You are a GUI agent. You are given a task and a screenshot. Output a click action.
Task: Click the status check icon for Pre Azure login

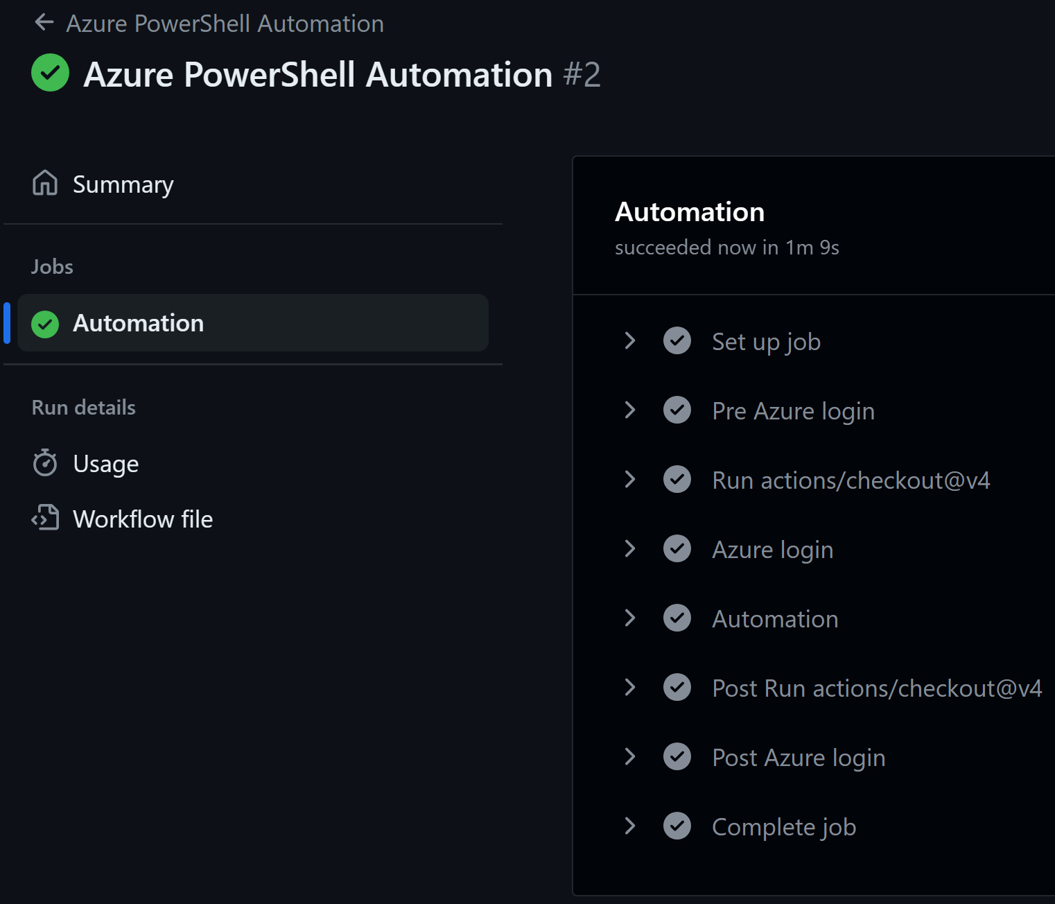click(x=677, y=410)
